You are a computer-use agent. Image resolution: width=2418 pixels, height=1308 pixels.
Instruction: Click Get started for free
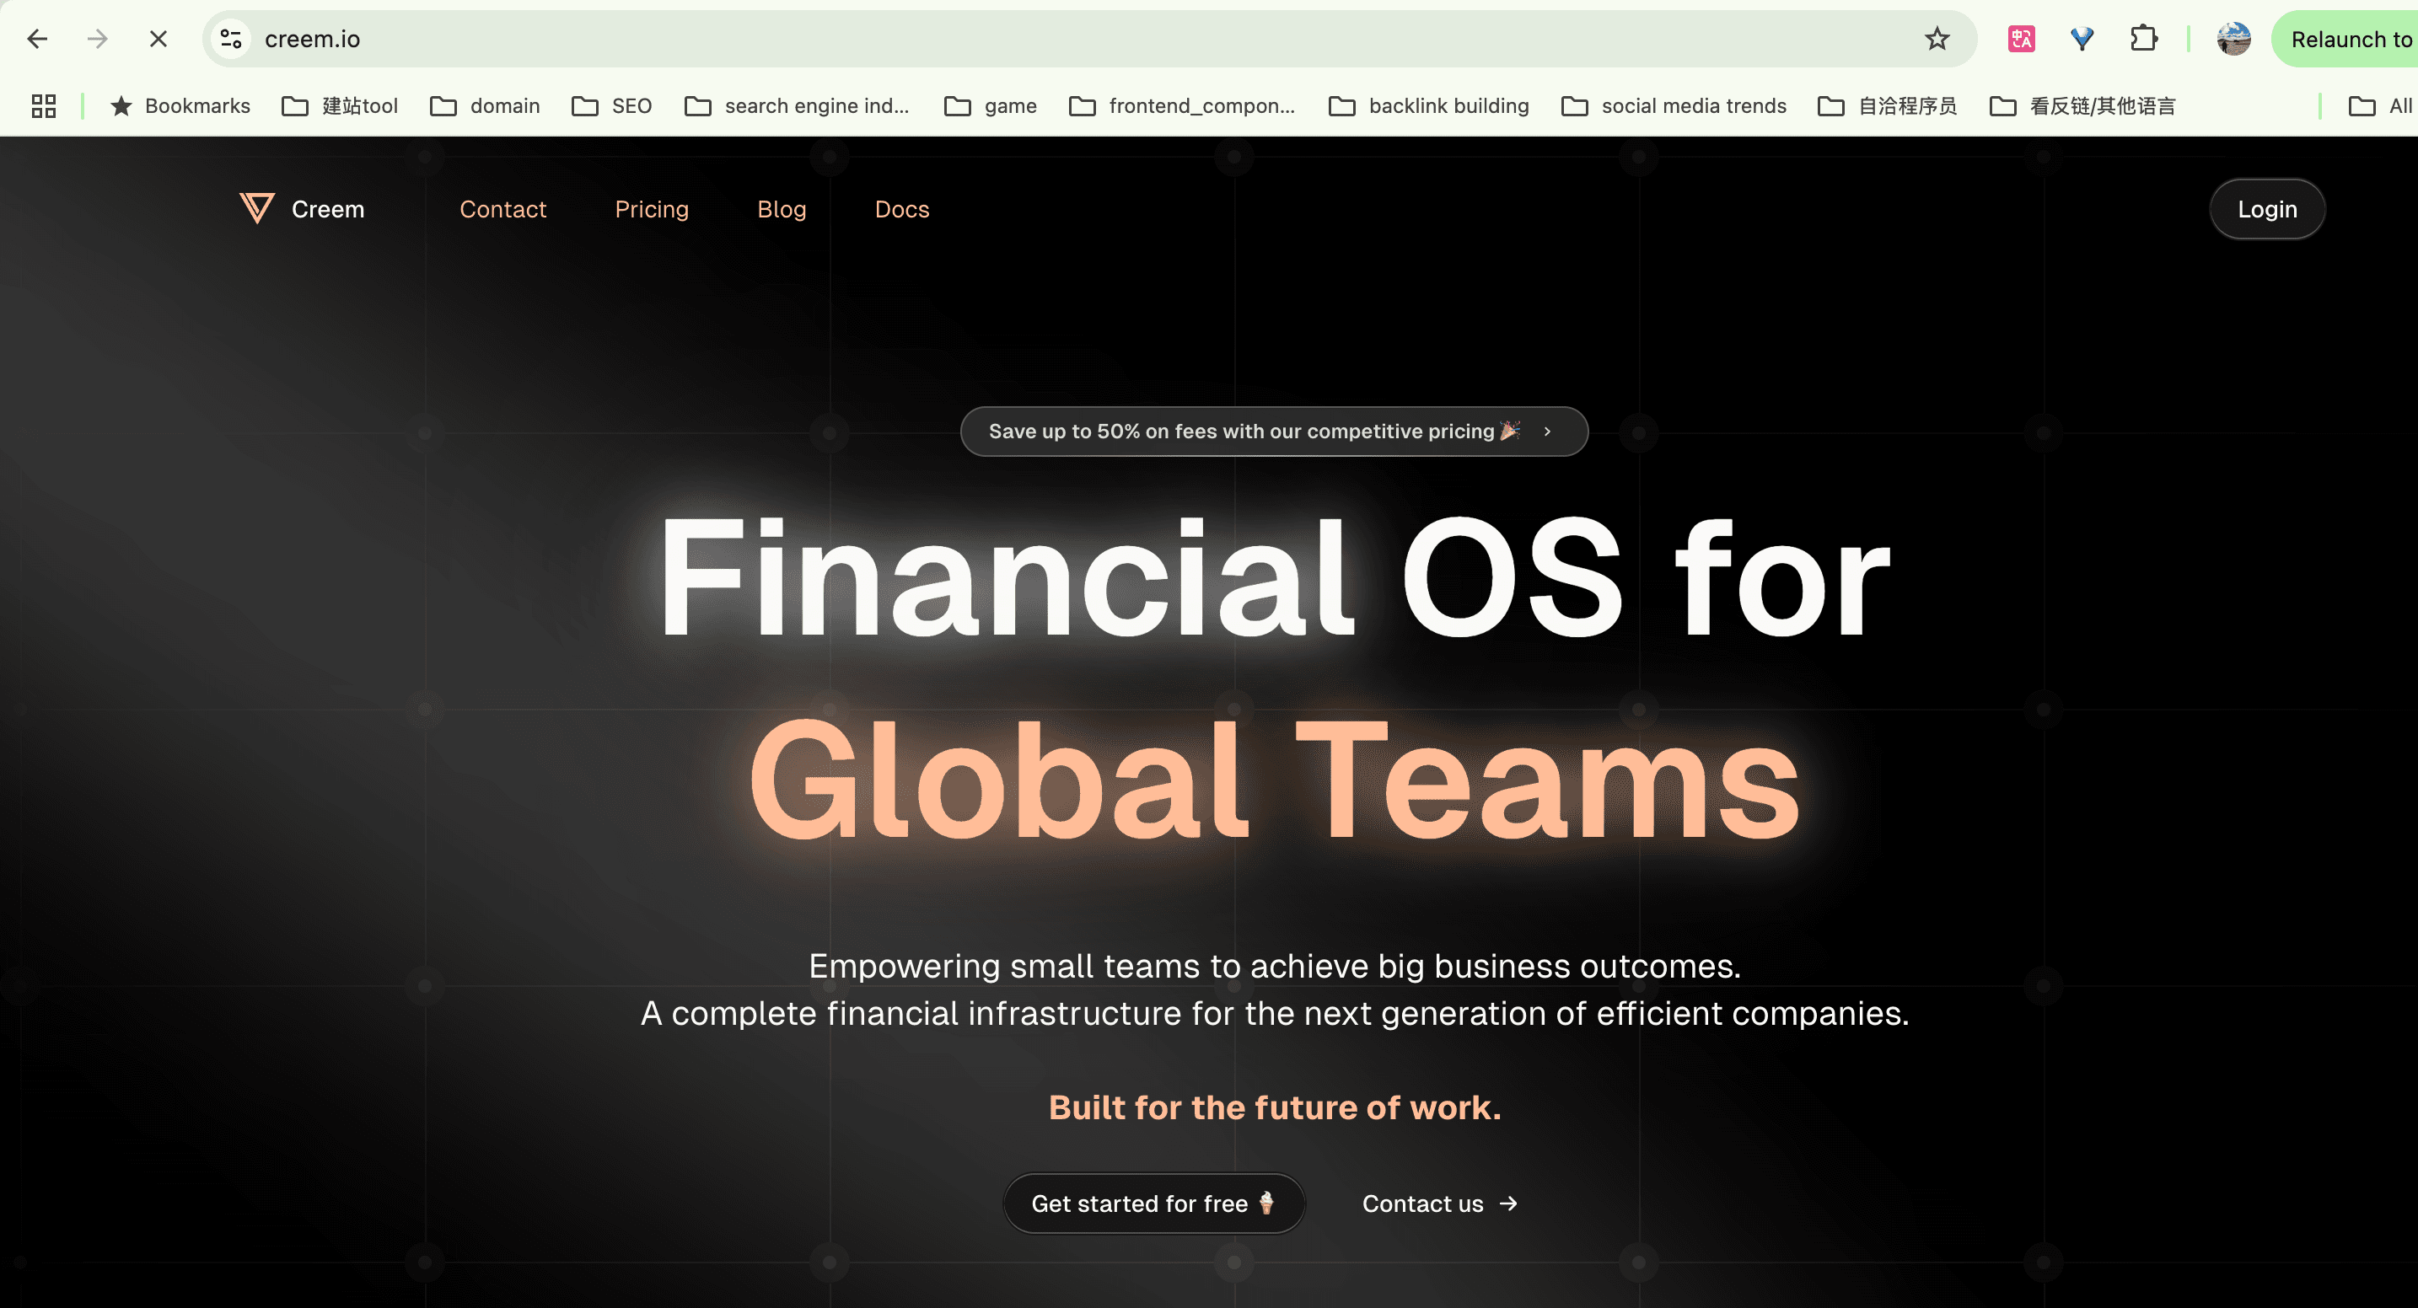[x=1153, y=1203]
